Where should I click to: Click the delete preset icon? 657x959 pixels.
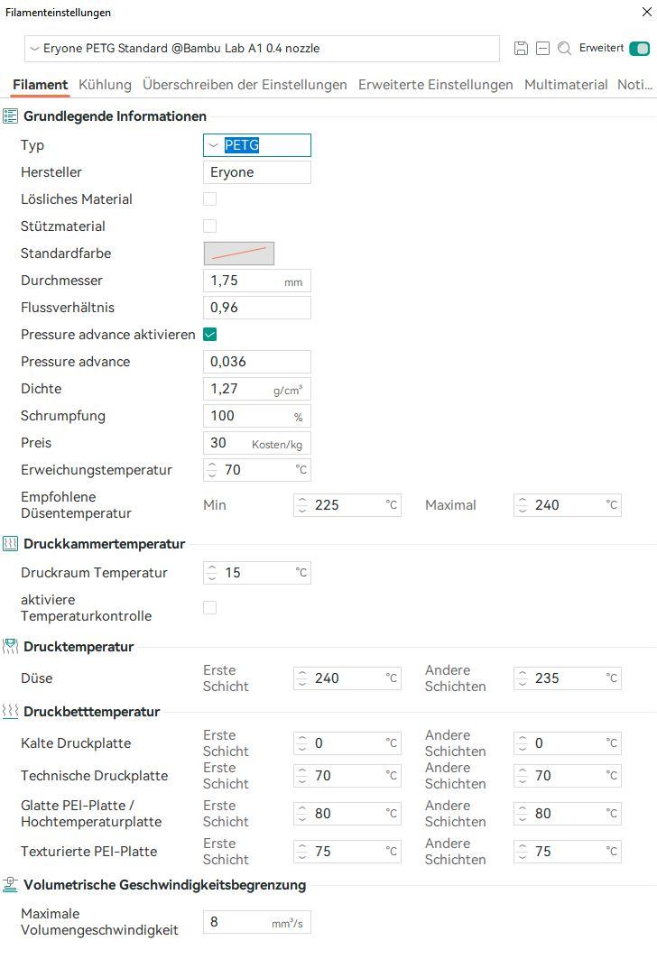(x=542, y=49)
